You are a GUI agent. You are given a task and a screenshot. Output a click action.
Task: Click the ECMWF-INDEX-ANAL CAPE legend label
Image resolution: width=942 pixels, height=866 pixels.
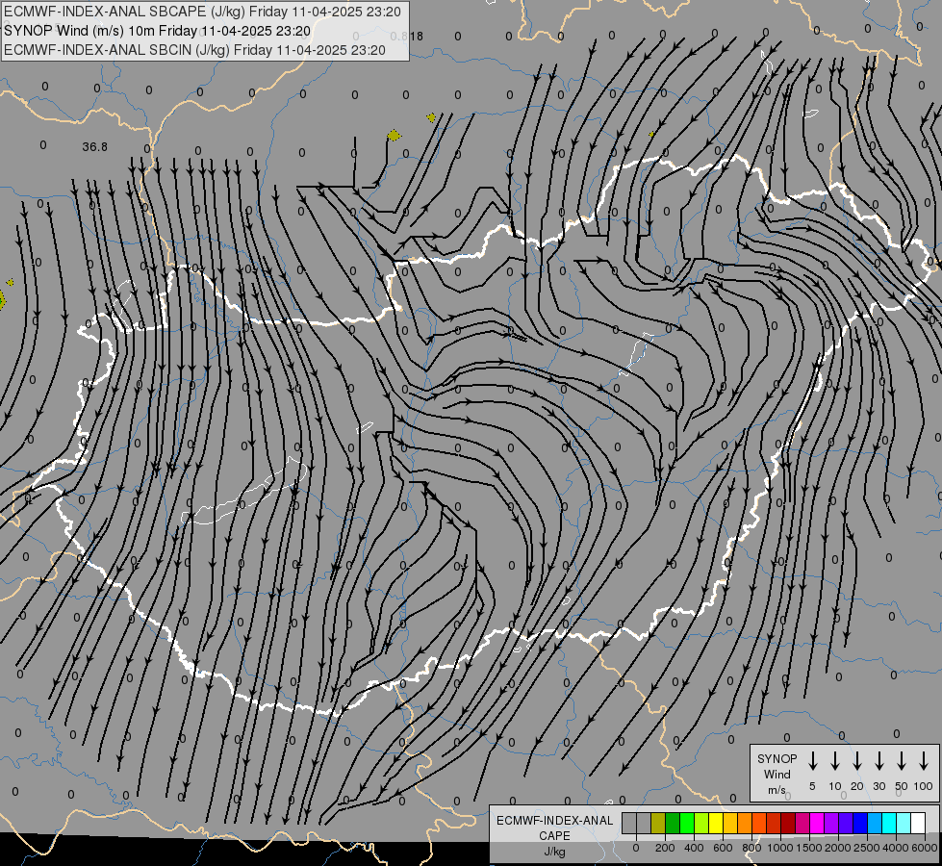pyautogui.click(x=554, y=828)
